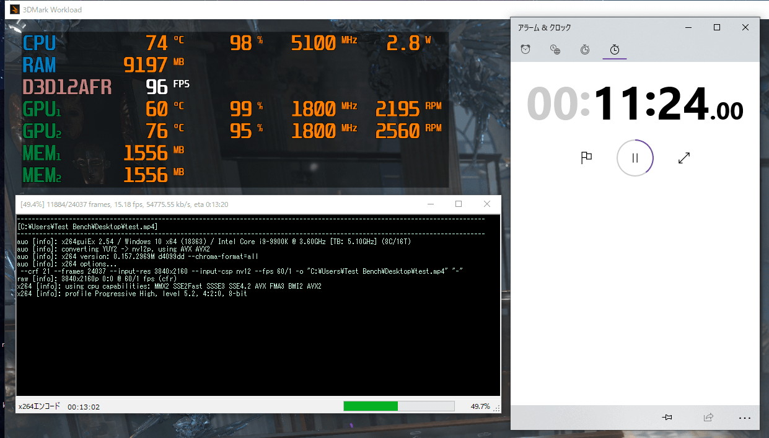Minimize the x264 encode log window
The width and height of the screenshot is (769, 438).
430,204
